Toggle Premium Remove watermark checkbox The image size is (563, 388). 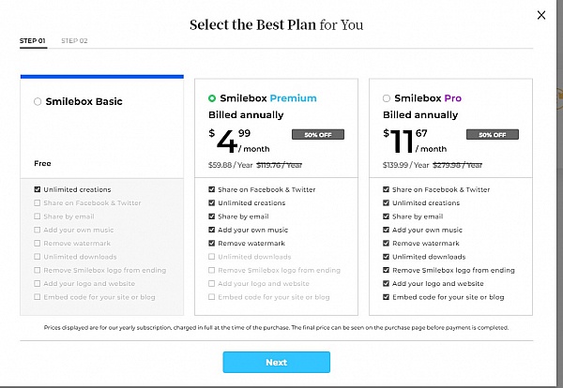tap(212, 243)
